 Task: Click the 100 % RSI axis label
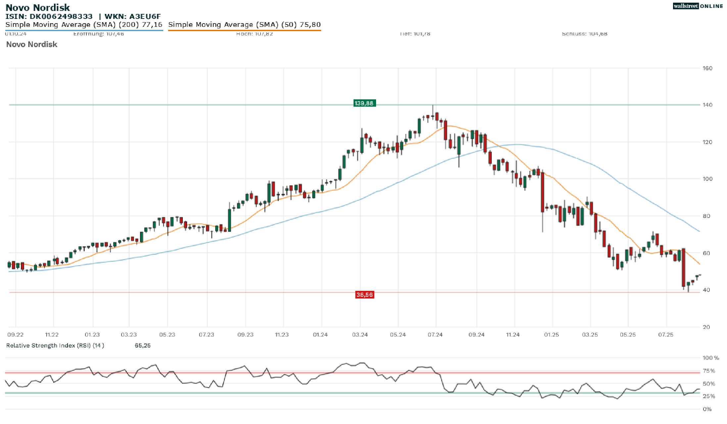tap(711, 358)
